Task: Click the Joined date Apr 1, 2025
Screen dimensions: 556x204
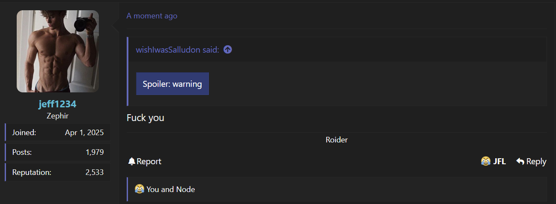Action: coord(84,133)
